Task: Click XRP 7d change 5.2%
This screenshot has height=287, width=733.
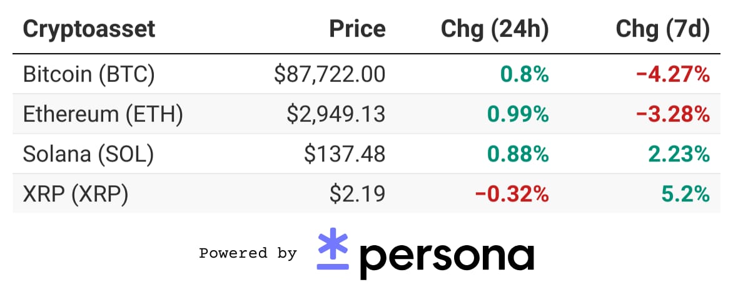Action: [685, 194]
